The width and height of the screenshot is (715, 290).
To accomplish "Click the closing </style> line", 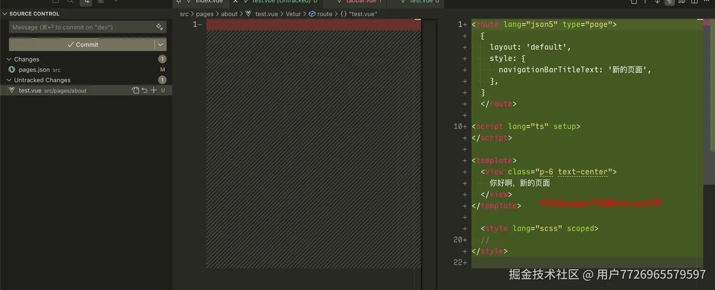I will tap(489, 251).
